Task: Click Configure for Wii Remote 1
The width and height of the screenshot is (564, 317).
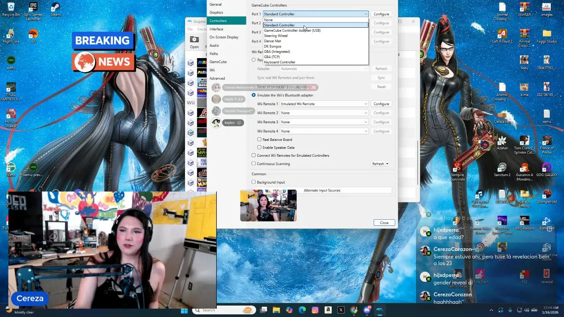Action: (382, 104)
